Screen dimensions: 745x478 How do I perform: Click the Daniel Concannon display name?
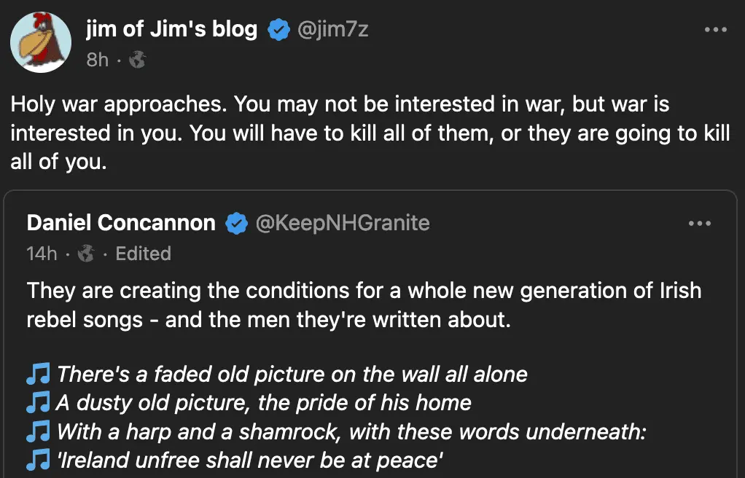121,223
